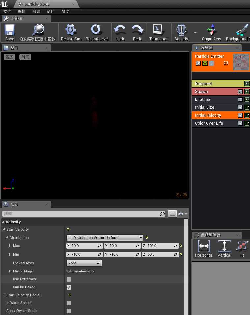The image size is (250, 315).
Task: Disable the Spawn module checkbox
Action: point(240,92)
